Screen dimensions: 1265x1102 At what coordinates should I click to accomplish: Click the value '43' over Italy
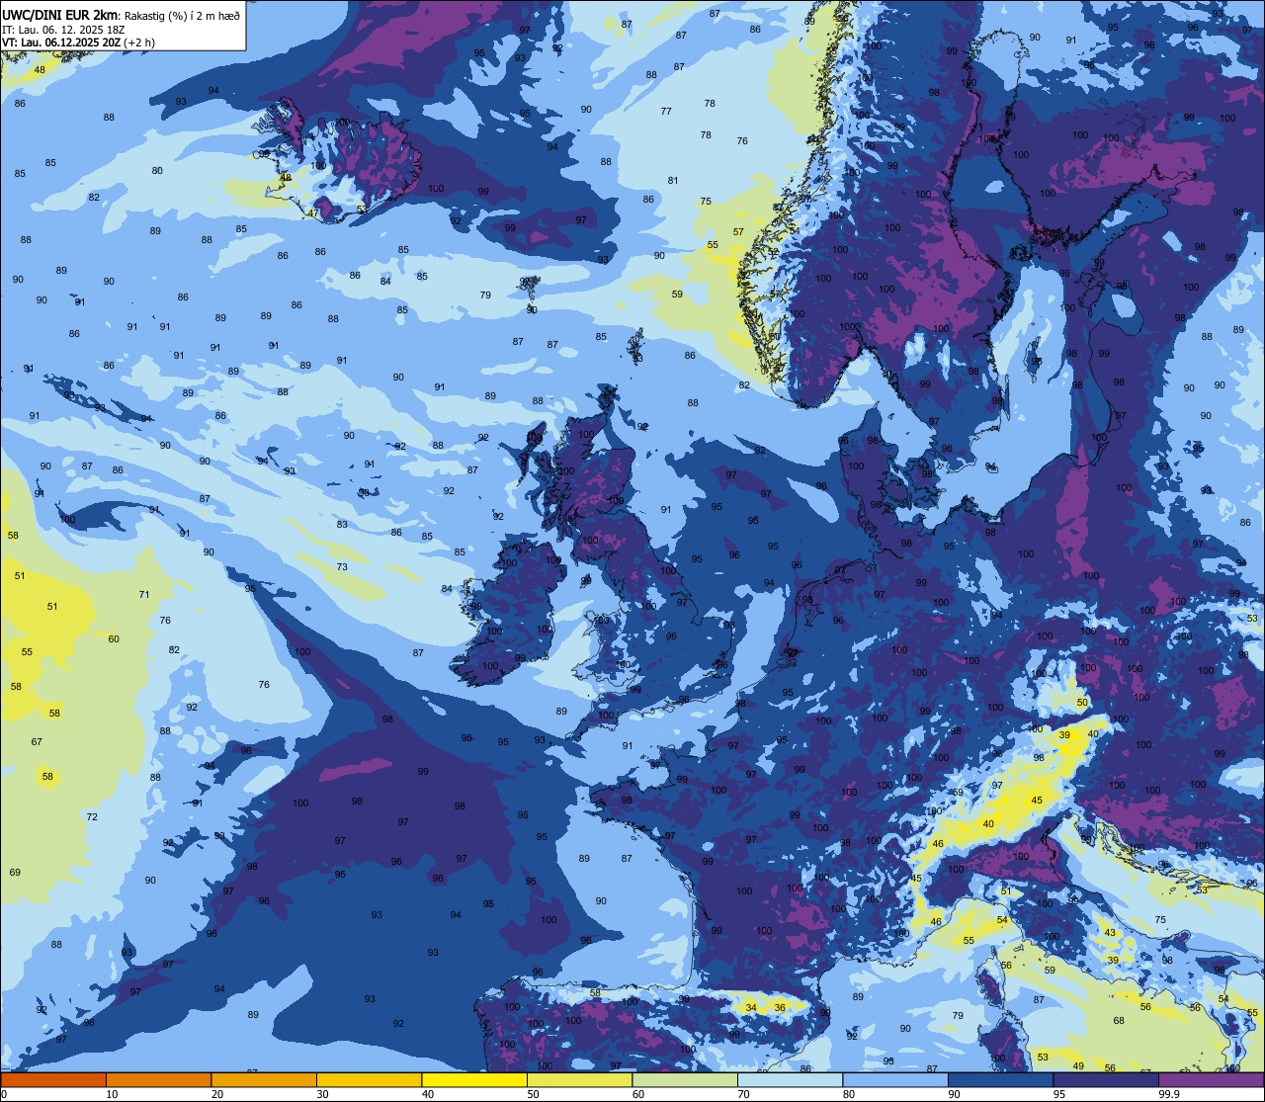(1110, 932)
